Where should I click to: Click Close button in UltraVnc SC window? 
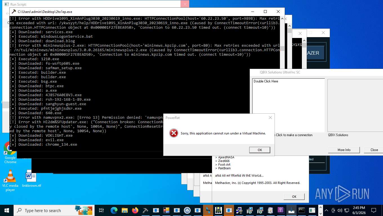pos(374,150)
